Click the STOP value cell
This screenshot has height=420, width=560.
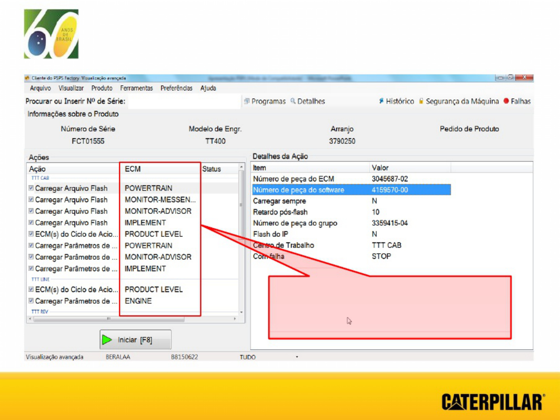381,256
